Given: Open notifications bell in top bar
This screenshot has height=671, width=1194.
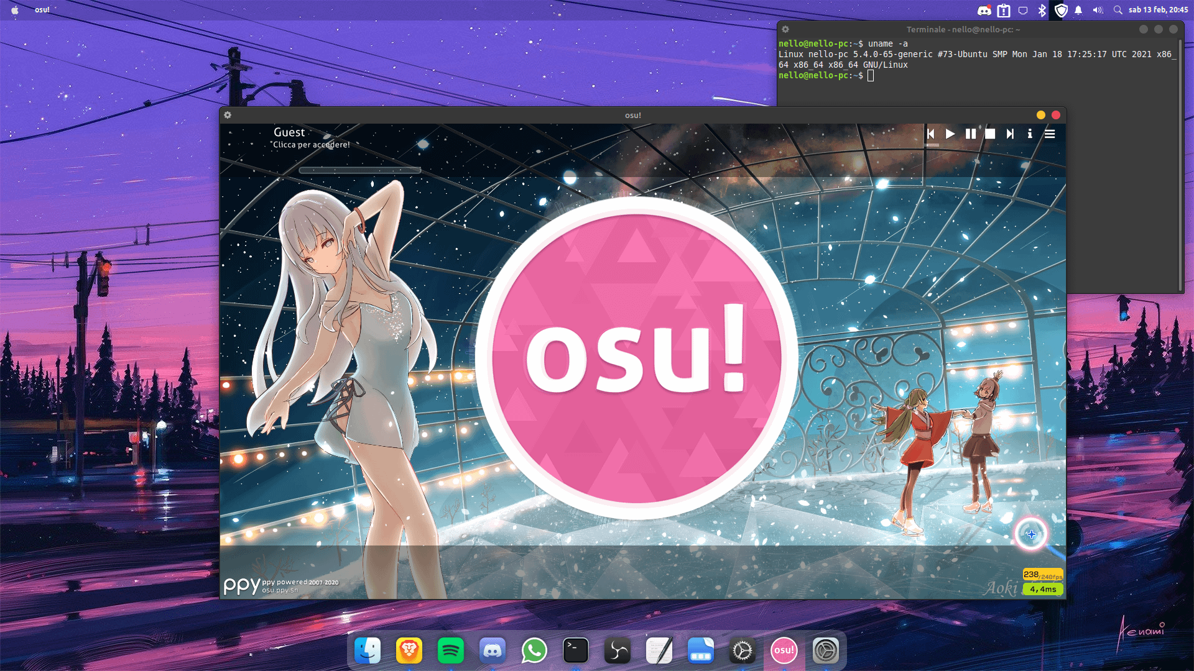Looking at the screenshot, I should click(x=1078, y=10).
